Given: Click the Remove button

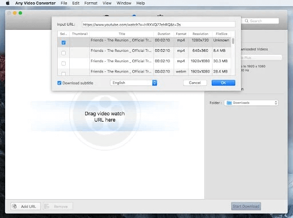Looking at the screenshot, I should pyautogui.click(x=58, y=206).
